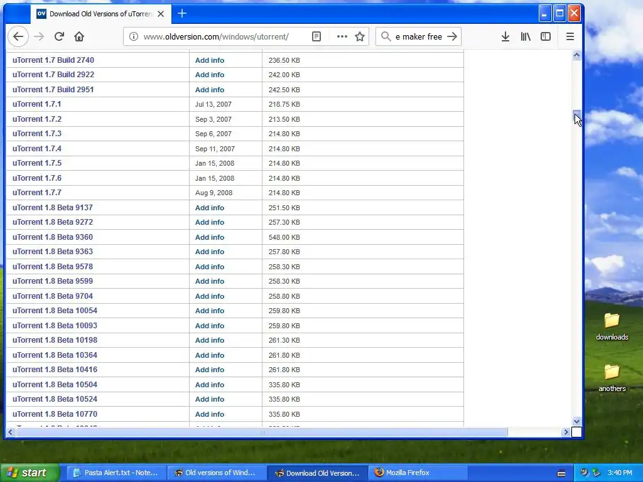Open the anothers folder on desktop
The image size is (643, 482).
pyautogui.click(x=612, y=378)
